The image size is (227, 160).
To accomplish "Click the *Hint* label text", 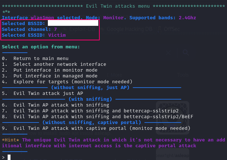I will 11,140.
